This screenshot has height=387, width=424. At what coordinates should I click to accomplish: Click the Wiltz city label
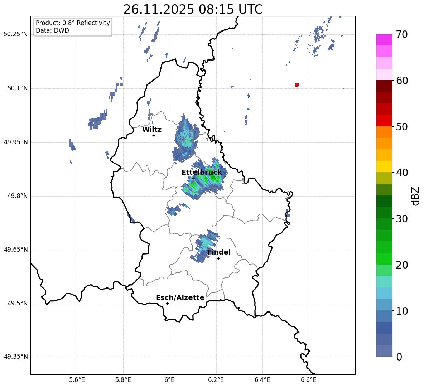pos(152,130)
